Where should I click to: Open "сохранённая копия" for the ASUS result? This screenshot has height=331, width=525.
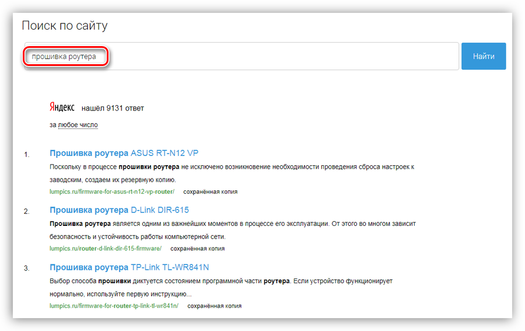pos(210,191)
